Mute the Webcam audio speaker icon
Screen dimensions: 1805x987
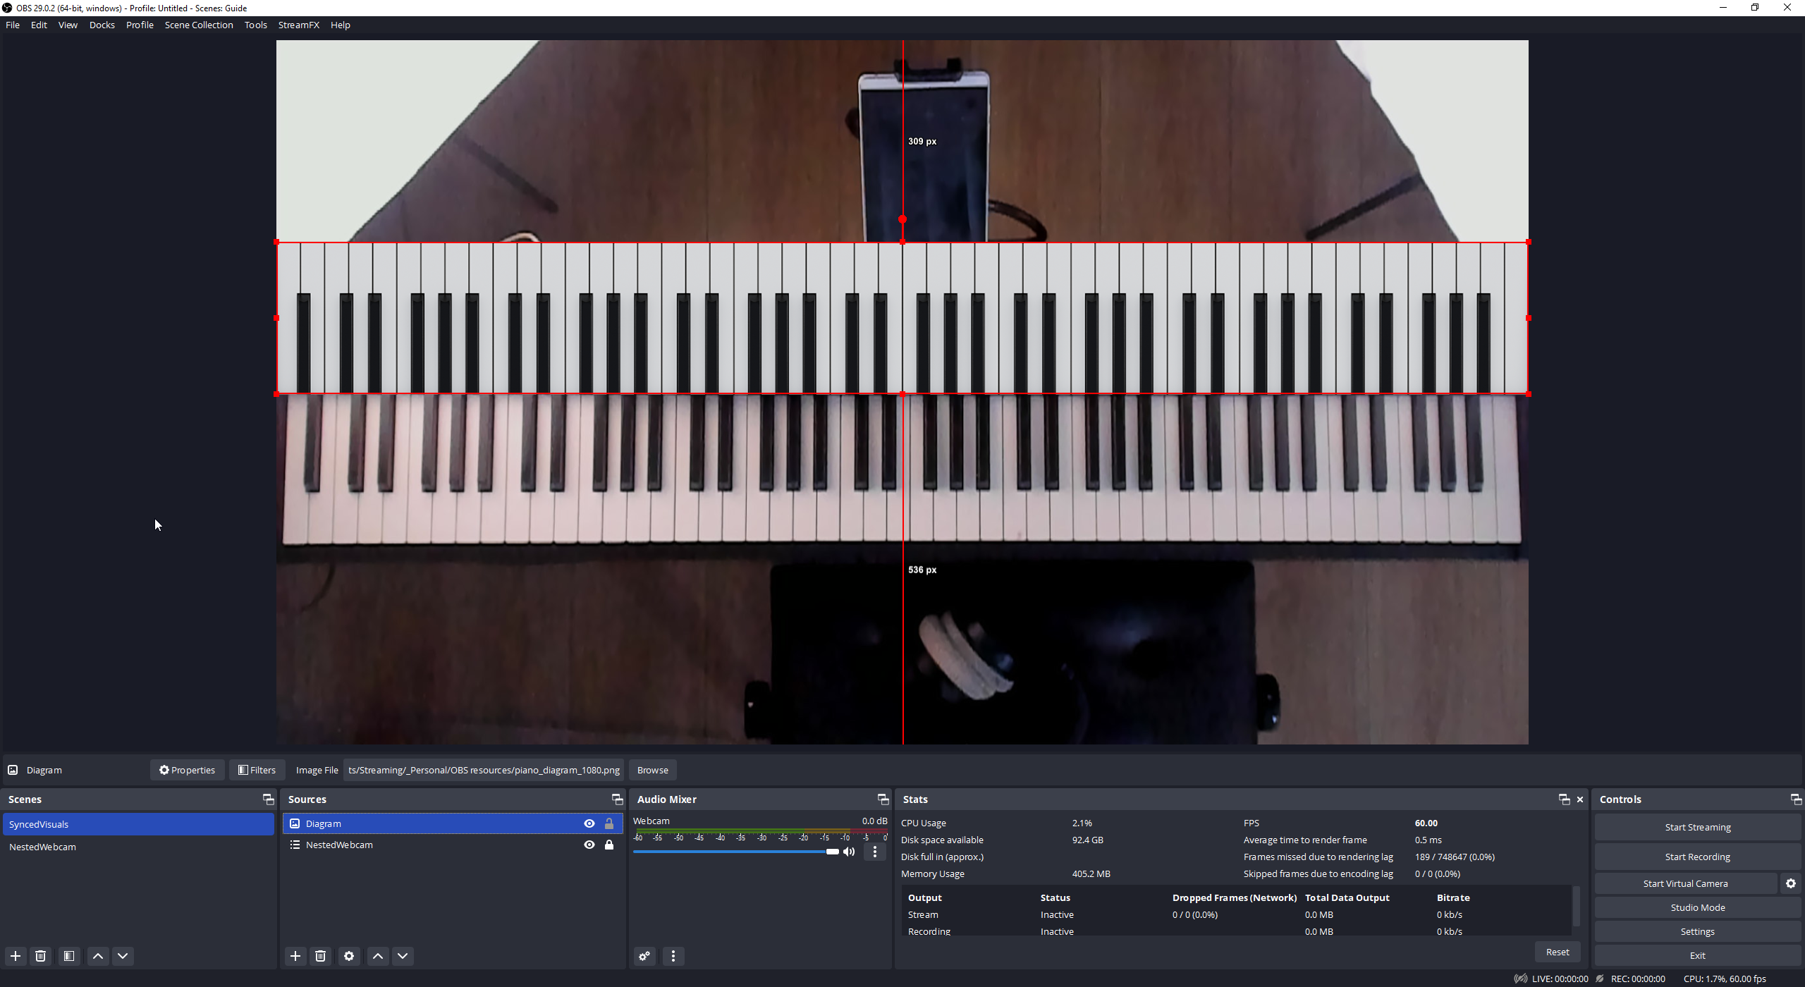pyautogui.click(x=849, y=852)
